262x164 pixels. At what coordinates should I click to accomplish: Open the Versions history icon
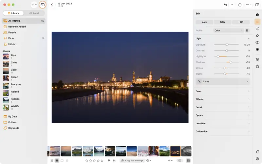pos(257,59)
